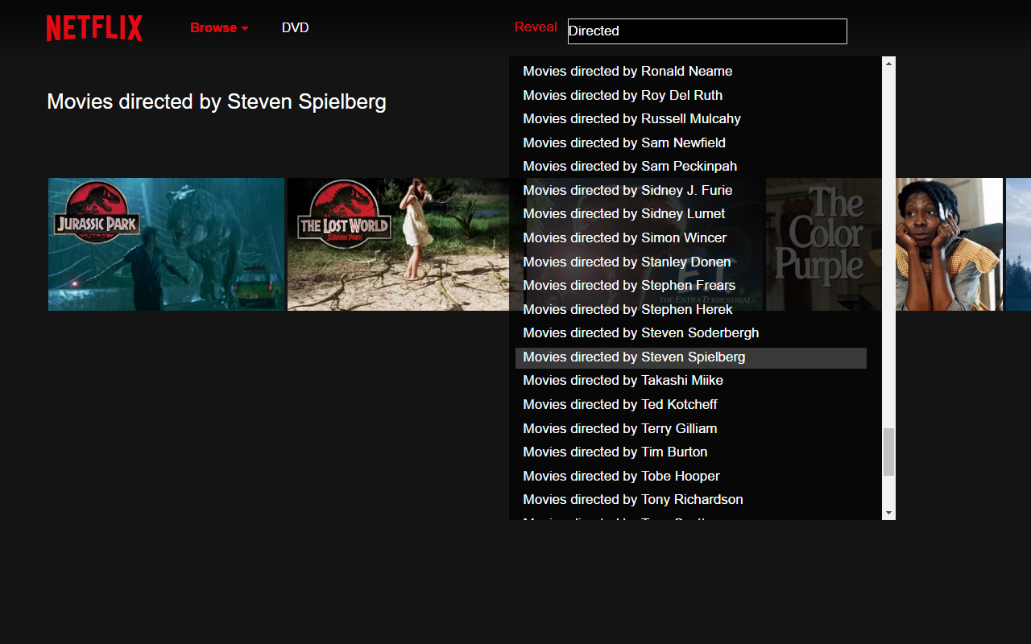Choose highlighted Movies directed by Steven Spielberg
The image size is (1031, 644).
coord(691,357)
